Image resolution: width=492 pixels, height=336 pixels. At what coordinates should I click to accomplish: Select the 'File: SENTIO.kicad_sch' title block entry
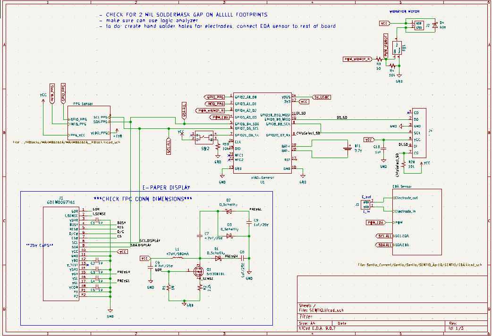click(321, 310)
